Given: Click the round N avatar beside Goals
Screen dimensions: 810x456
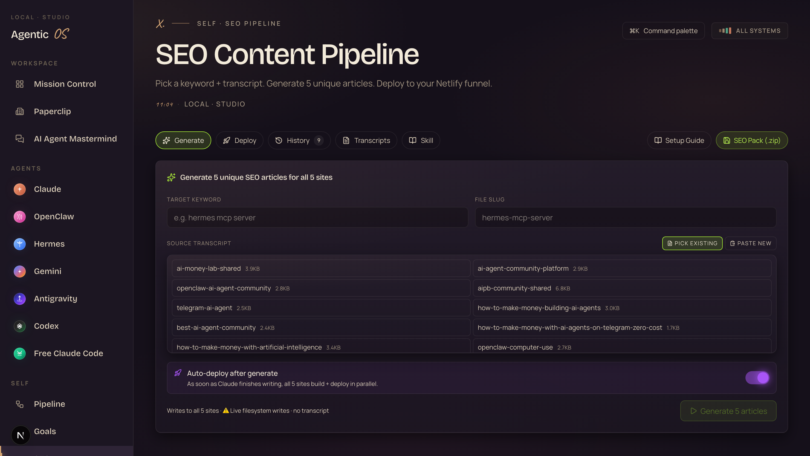Looking at the screenshot, I should tap(21, 435).
